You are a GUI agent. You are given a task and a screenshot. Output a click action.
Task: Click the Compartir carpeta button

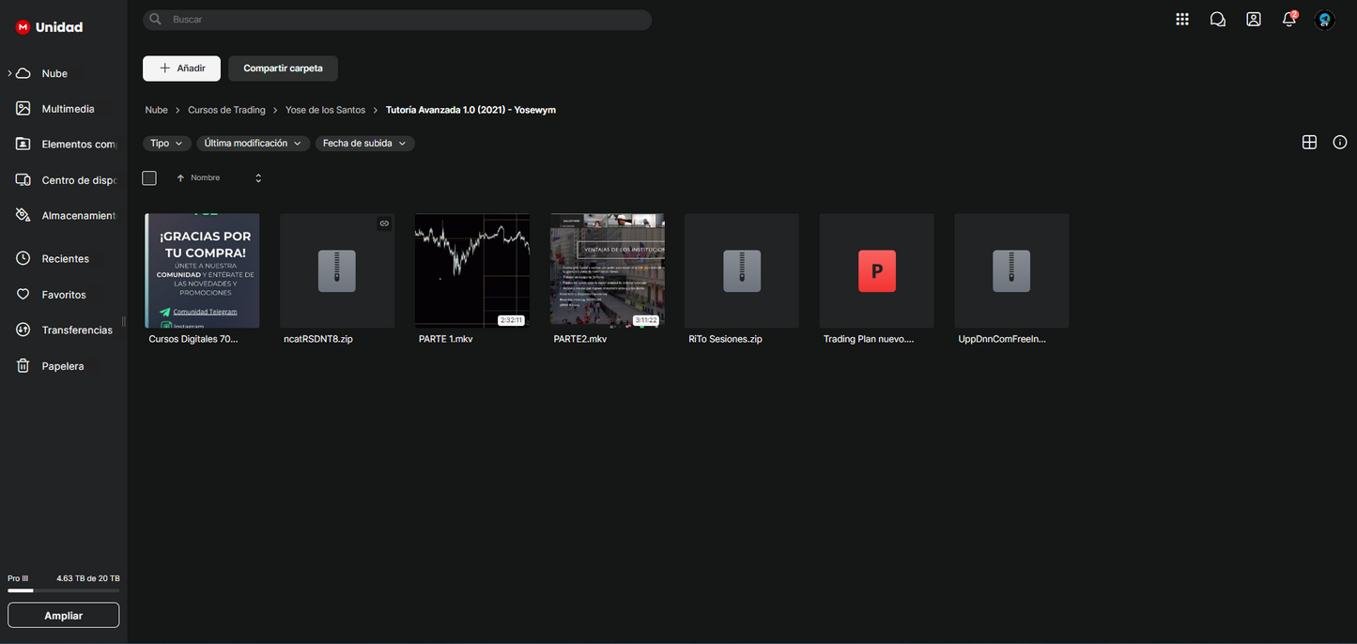tap(283, 69)
